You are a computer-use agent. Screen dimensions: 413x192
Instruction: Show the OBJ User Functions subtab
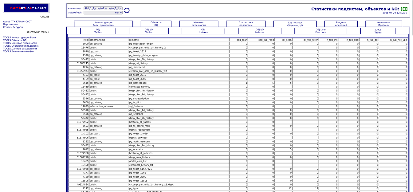[321, 31]
